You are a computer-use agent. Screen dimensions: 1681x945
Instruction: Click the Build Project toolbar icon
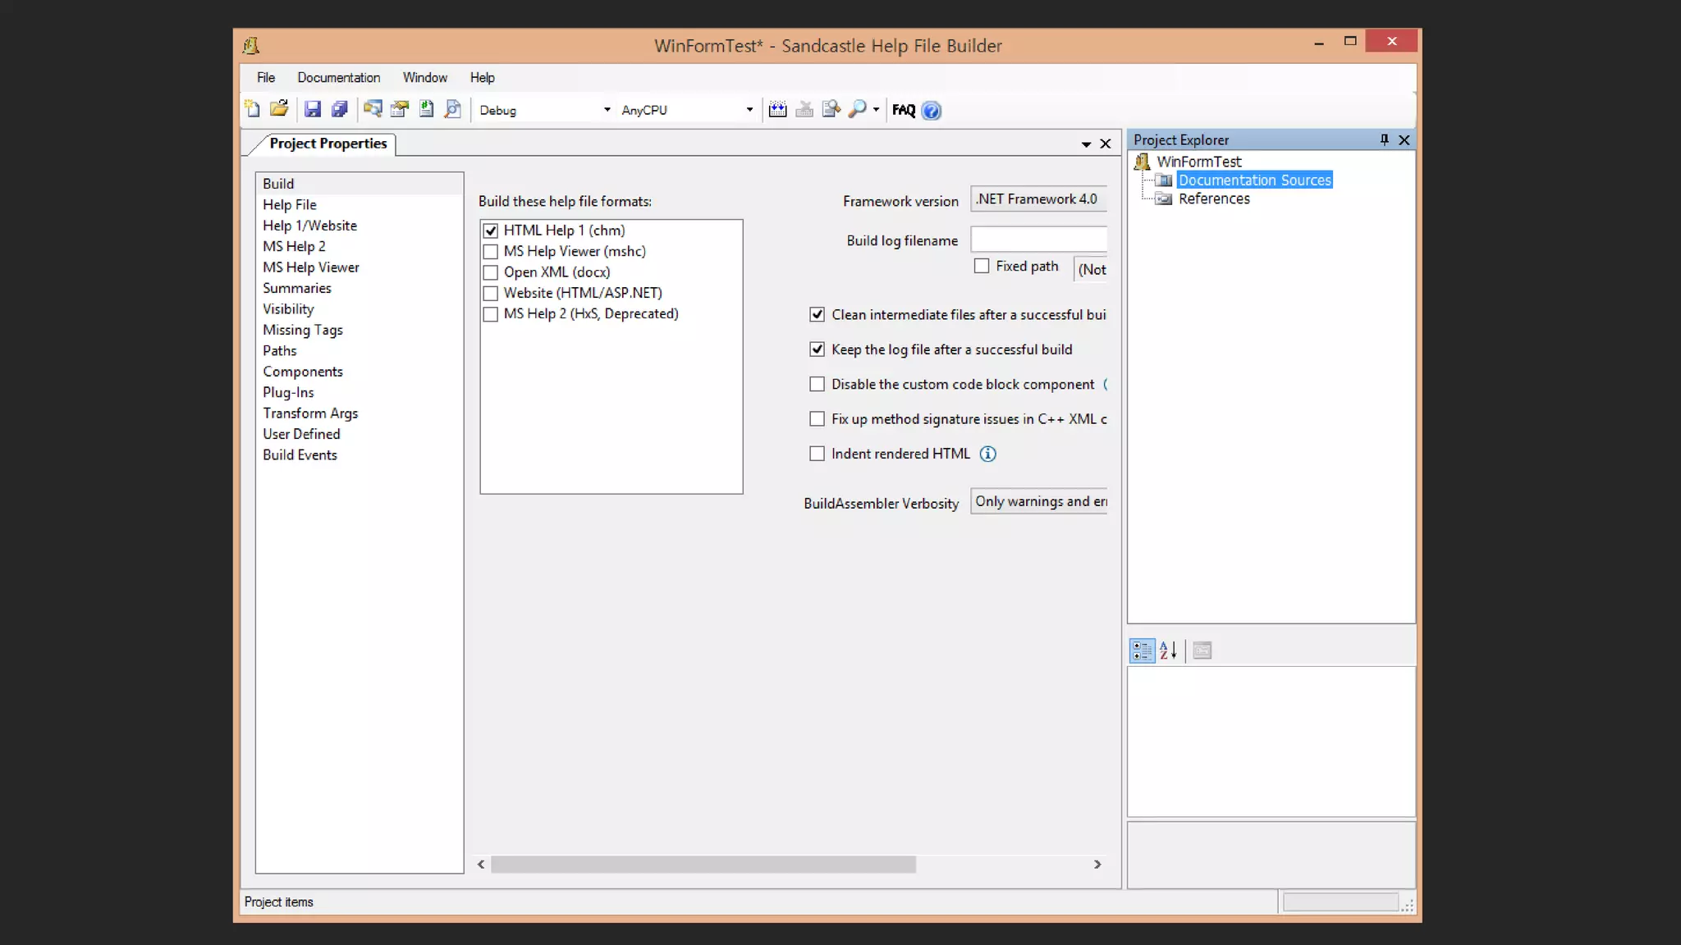point(777,109)
